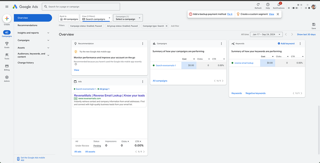Open the date range dropdown
Viewport: 320px width, 163px height.
tap(266, 34)
